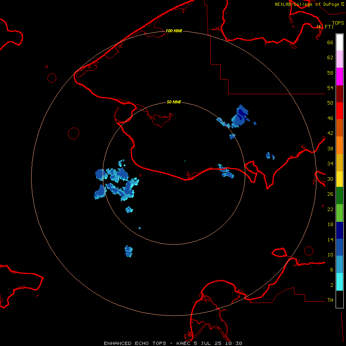Click the 46 legend value
Image resolution: width=346 pixels, height=346 pixels.
(x=330, y=118)
